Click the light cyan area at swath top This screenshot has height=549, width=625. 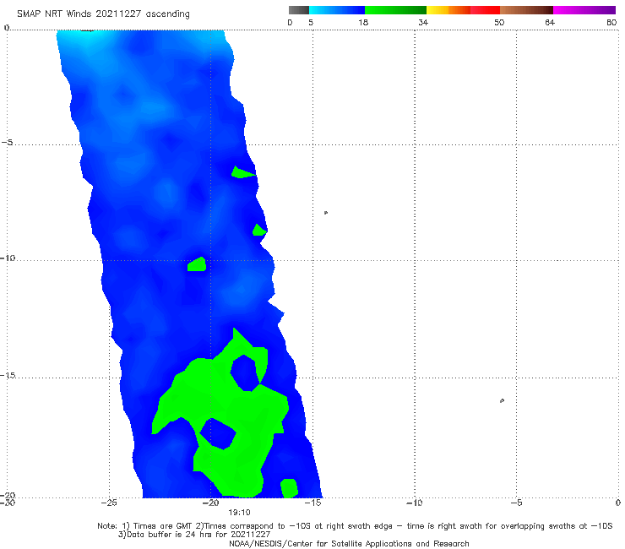tap(85, 40)
